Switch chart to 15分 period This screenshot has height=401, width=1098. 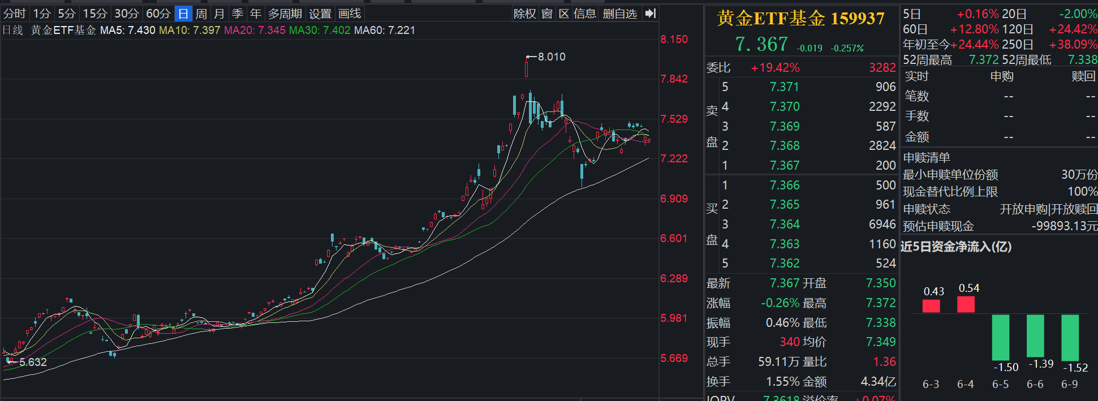click(95, 14)
